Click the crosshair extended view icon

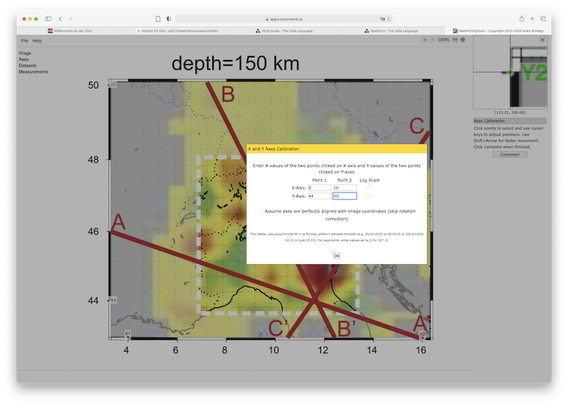coord(463,40)
